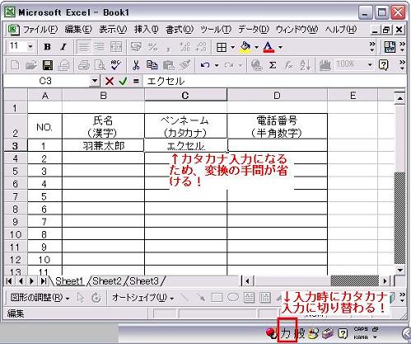This screenshot has width=411, height=344.
Task: Open the Borders dropdown arrow
Action: (x=232, y=48)
